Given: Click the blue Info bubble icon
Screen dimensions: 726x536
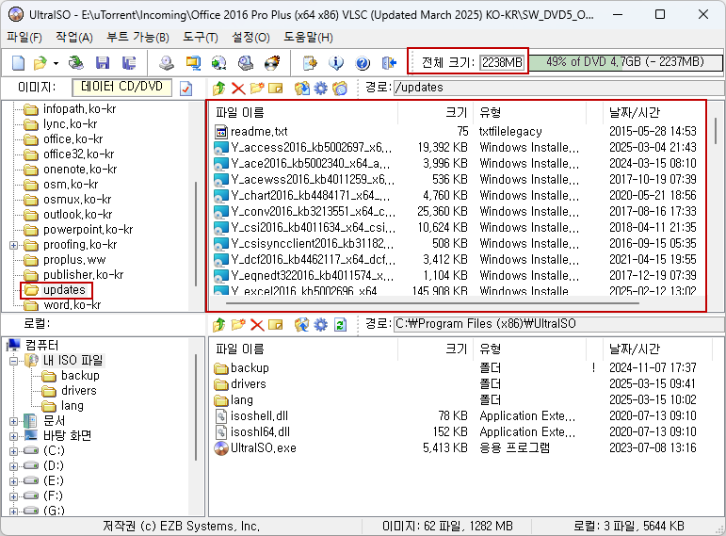Looking at the screenshot, I should point(336,62).
